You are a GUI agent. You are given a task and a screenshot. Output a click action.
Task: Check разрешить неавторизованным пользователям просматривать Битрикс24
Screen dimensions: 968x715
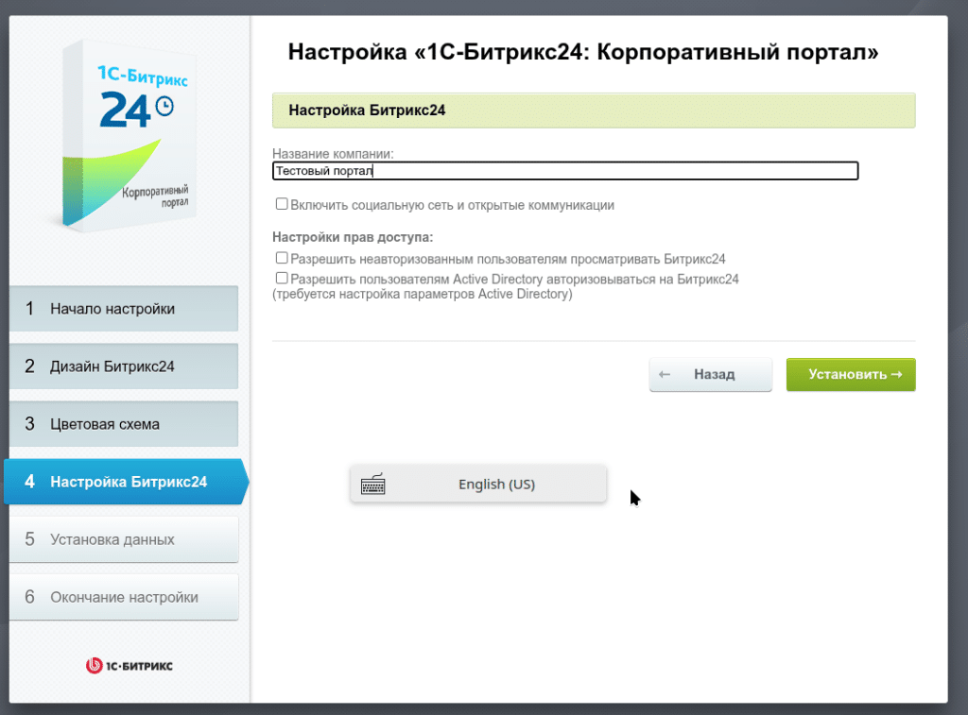[282, 257]
